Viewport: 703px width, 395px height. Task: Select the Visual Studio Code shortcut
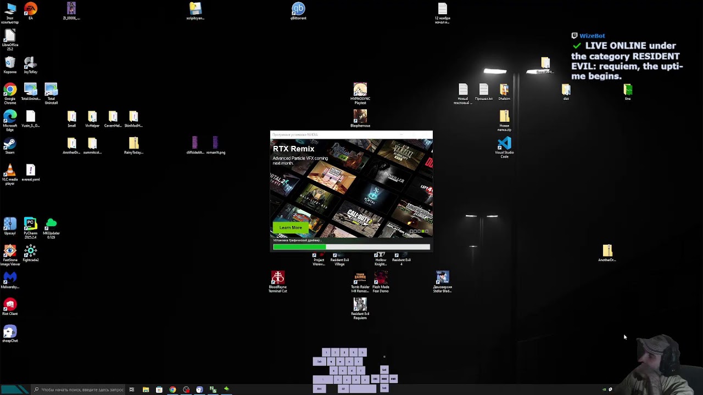[504, 148]
